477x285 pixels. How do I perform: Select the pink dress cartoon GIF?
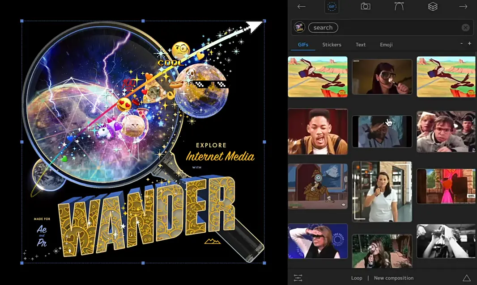point(446,186)
